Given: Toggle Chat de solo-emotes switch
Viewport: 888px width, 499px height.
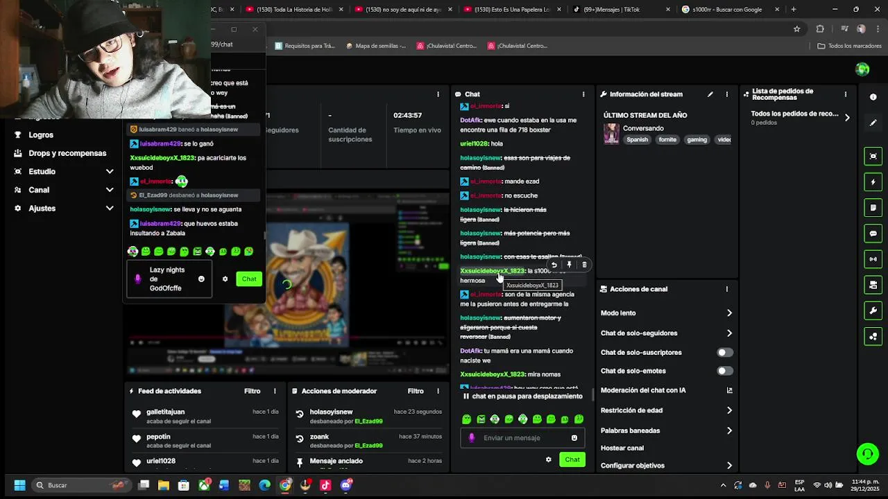Looking at the screenshot, I should 724,371.
